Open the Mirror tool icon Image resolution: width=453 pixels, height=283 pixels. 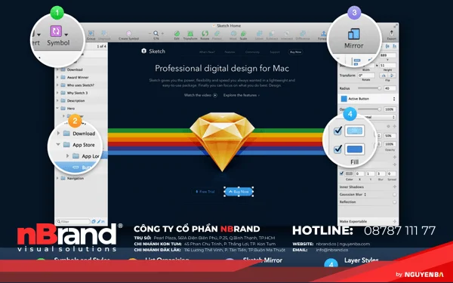pos(354,34)
